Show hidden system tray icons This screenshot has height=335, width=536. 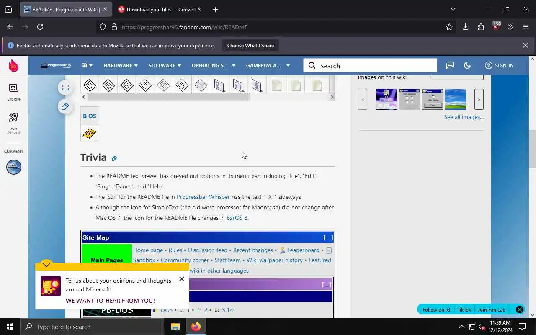click(461, 327)
